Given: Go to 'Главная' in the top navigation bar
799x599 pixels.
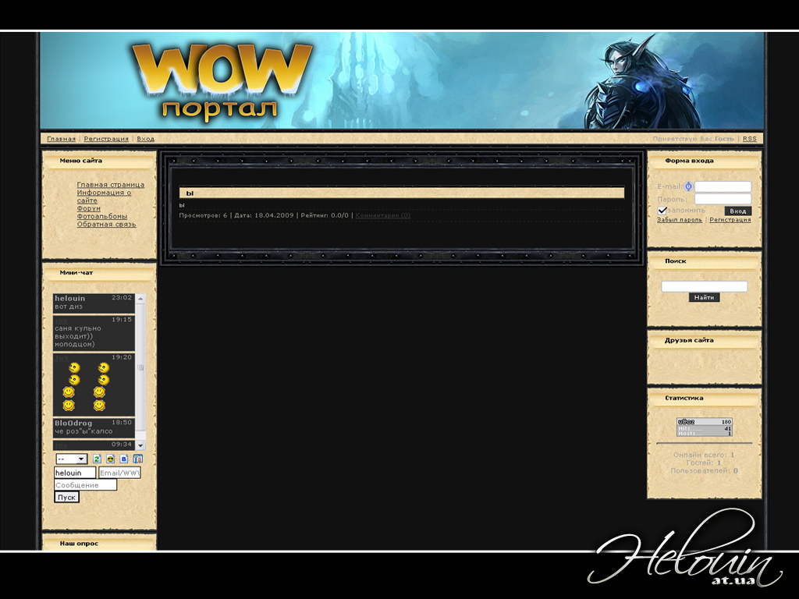Looking at the screenshot, I should 61,139.
